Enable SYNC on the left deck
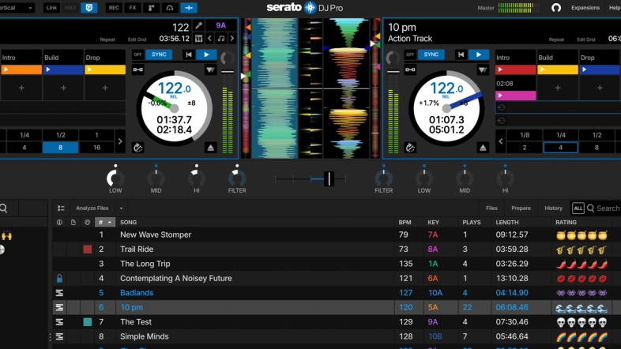 coord(159,54)
